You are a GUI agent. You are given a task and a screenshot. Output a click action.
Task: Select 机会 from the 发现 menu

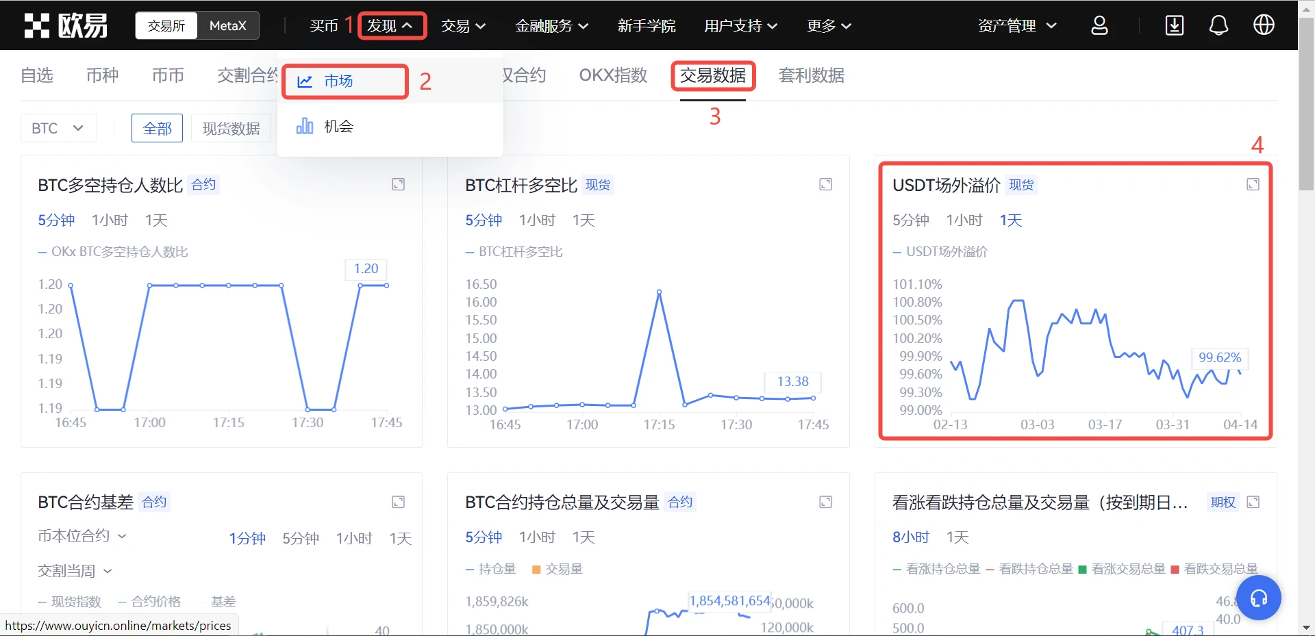tap(390, 126)
